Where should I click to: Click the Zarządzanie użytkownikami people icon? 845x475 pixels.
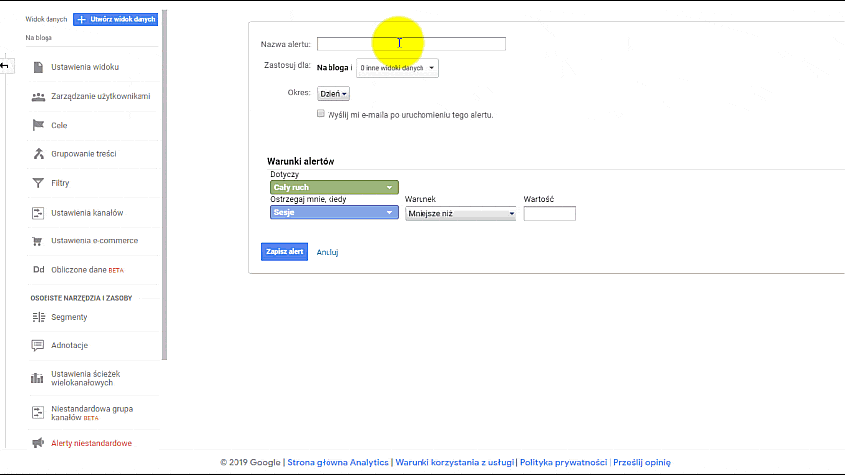click(x=38, y=97)
